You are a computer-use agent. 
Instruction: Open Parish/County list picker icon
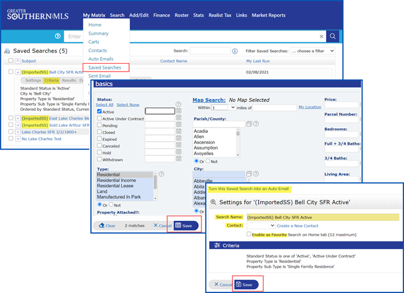249,124
